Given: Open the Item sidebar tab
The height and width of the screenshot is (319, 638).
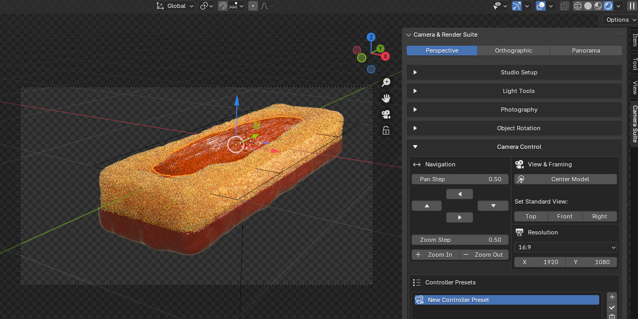Looking at the screenshot, I should click(x=634, y=40).
